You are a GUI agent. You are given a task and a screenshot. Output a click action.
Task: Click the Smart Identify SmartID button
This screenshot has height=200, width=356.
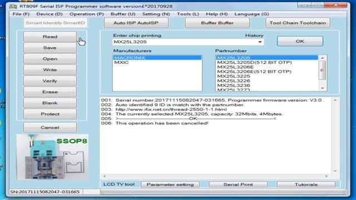pos(55,23)
